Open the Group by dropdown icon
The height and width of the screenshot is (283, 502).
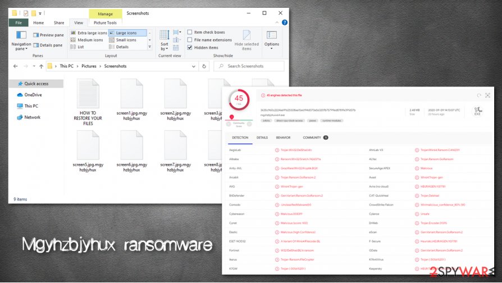tap(177, 33)
